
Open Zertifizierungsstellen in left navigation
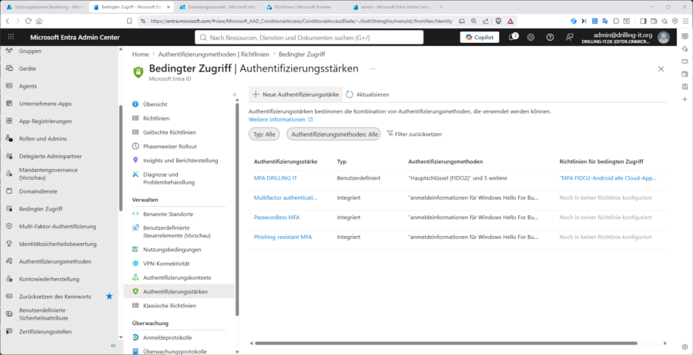point(45,332)
